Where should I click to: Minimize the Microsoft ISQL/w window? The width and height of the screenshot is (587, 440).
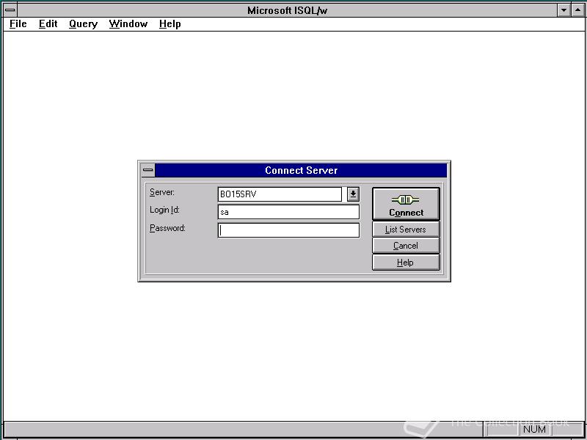pyautogui.click(x=564, y=10)
